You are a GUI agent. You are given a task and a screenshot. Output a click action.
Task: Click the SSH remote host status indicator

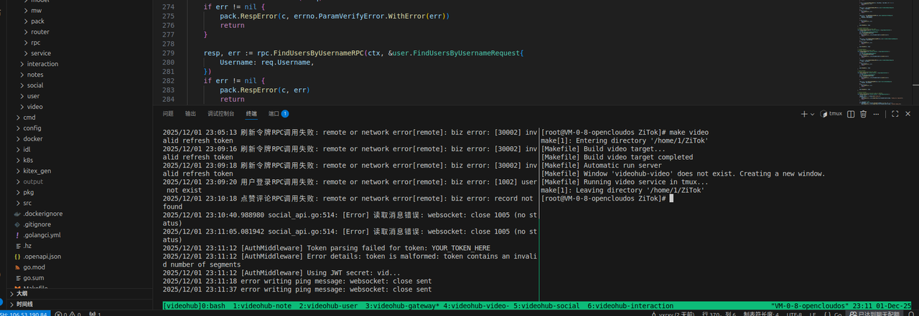[24, 313]
